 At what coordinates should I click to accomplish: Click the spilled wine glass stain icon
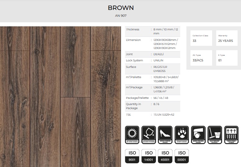pos(149,135)
